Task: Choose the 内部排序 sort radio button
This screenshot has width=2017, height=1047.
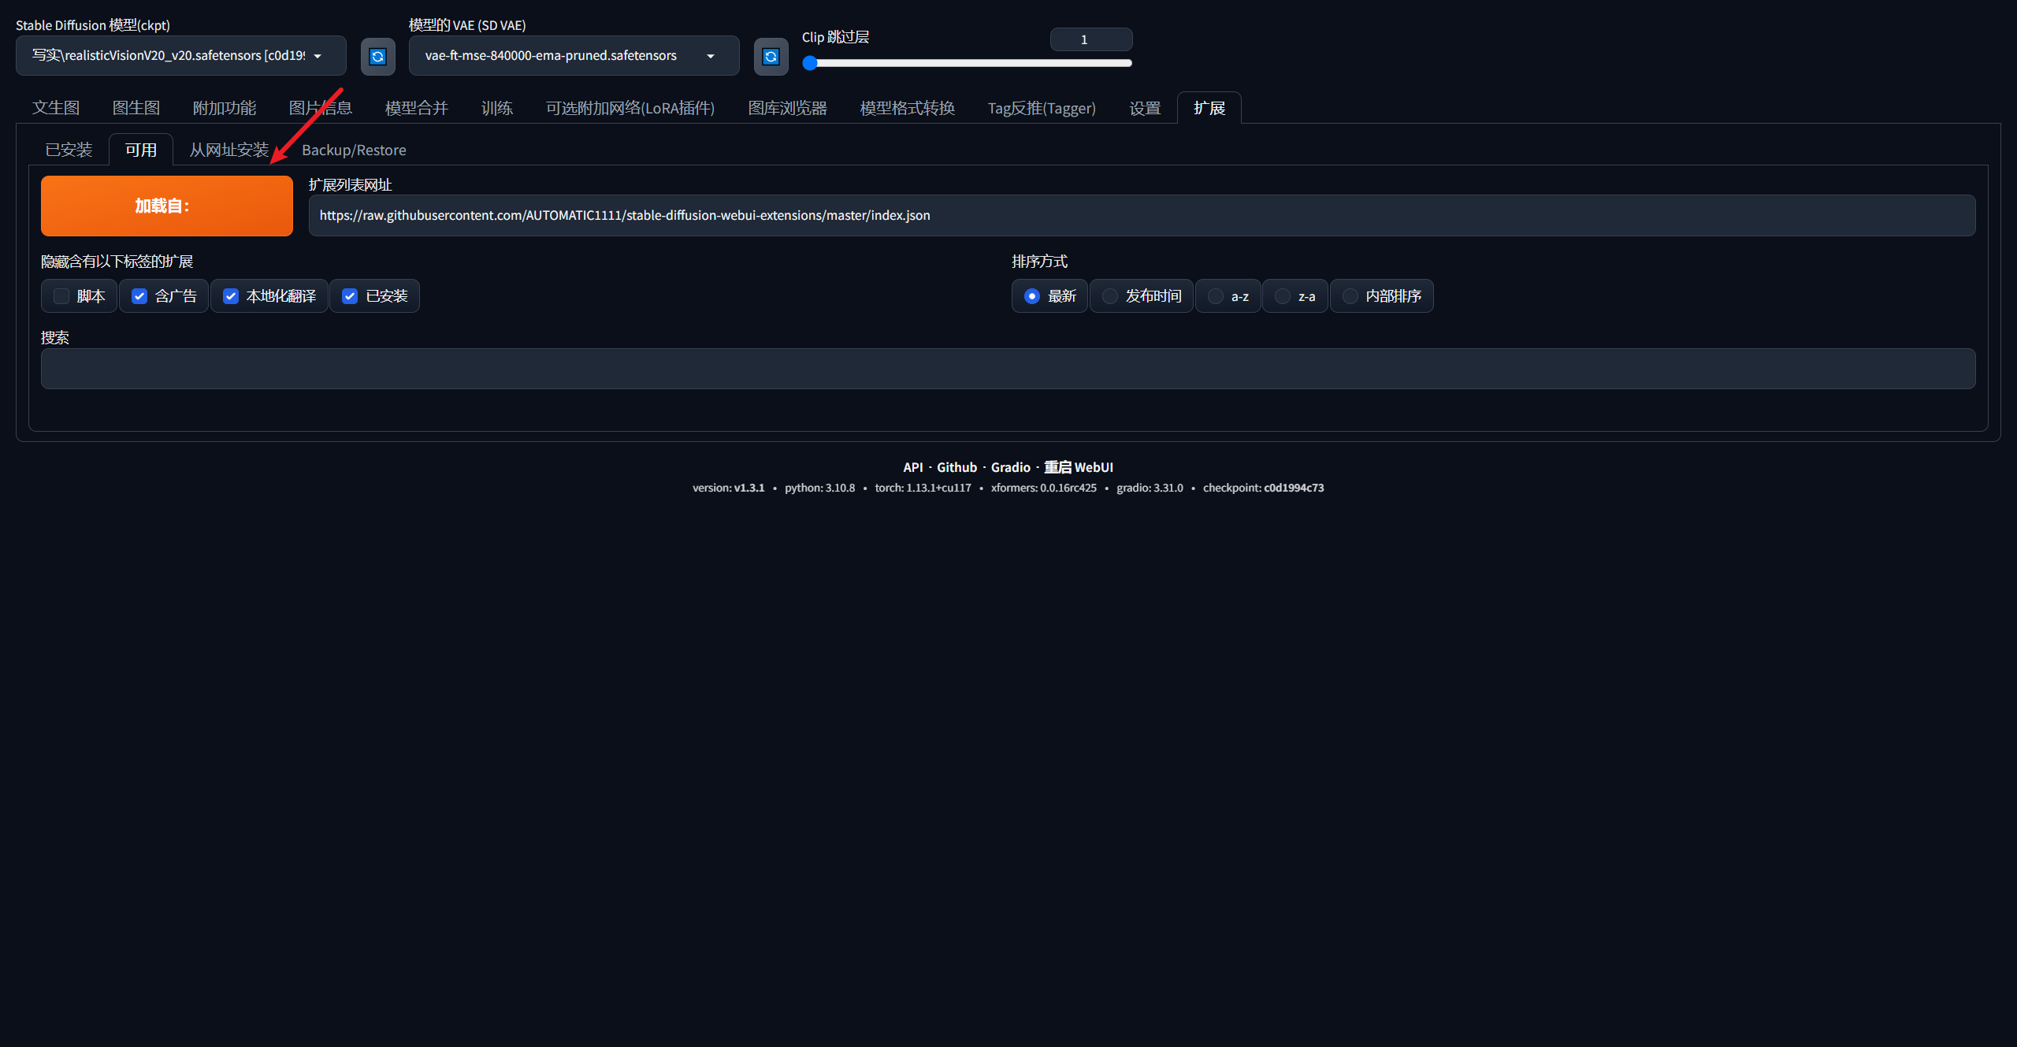Action: pos(1350,296)
